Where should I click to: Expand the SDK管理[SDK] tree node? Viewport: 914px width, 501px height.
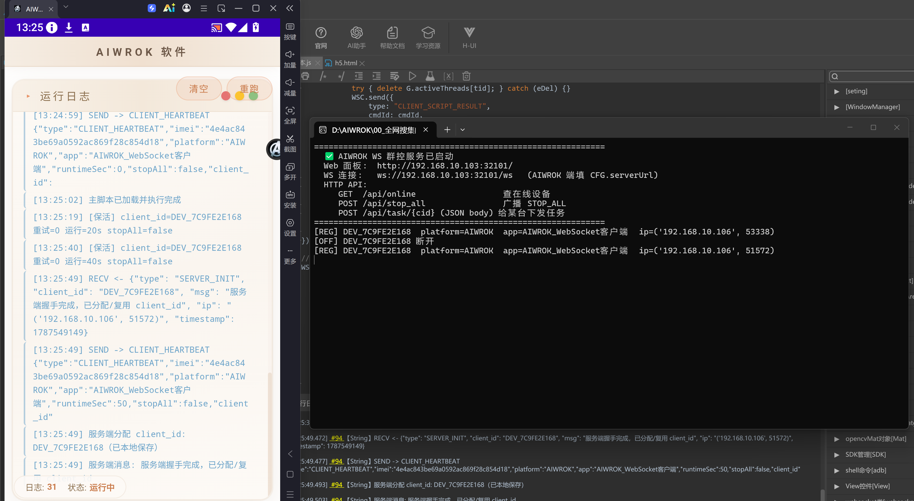pyautogui.click(x=837, y=455)
